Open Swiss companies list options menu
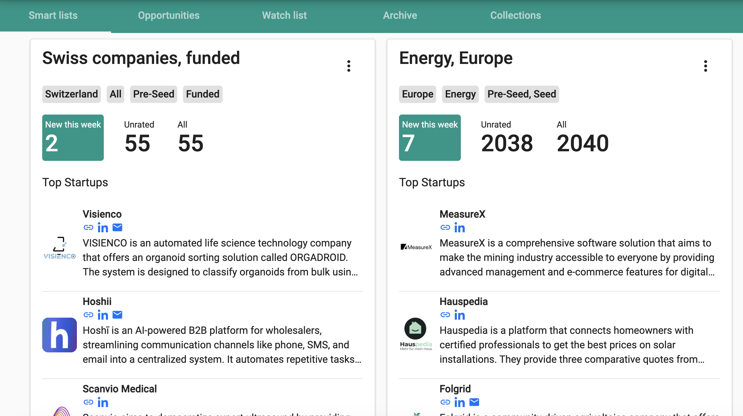 tap(349, 66)
